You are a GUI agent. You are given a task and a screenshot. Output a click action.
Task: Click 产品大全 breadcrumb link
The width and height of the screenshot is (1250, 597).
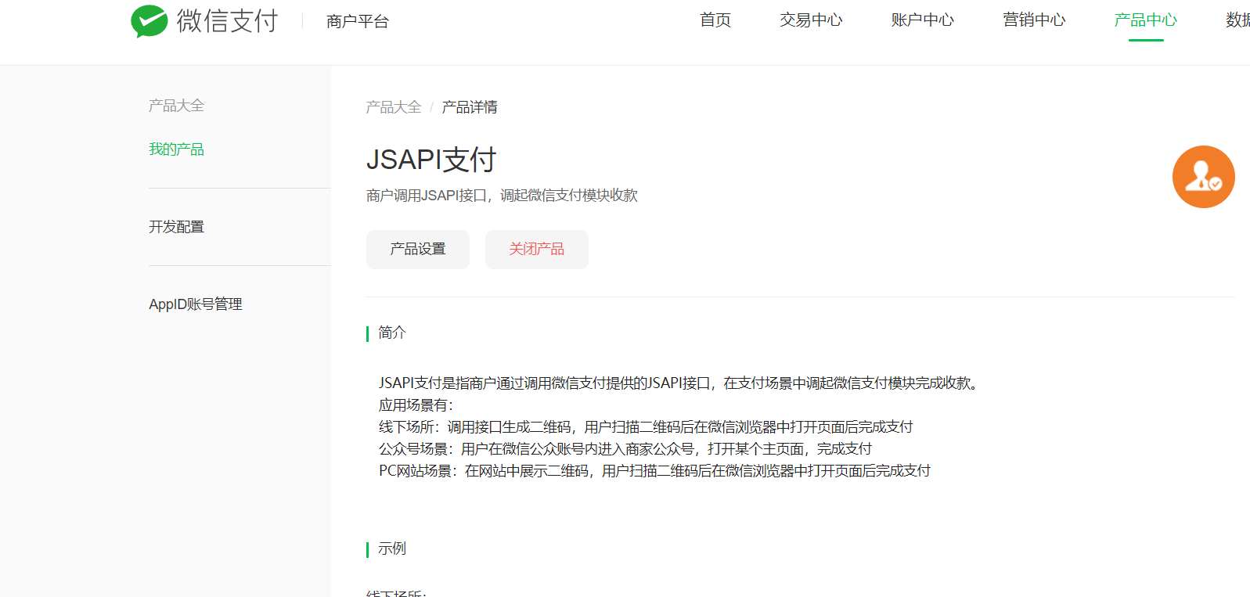[x=394, y=107]
